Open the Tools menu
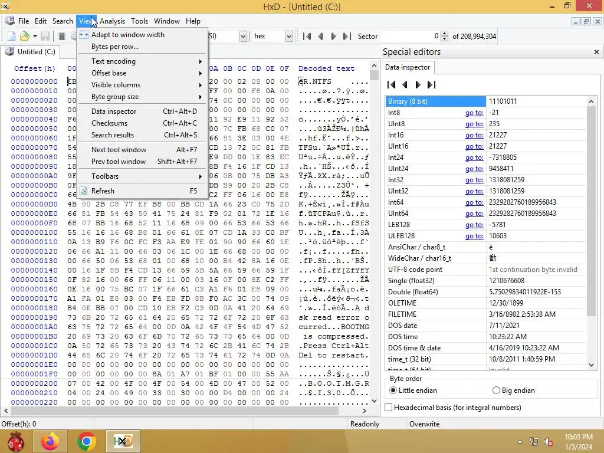Viewport: 604px width, 453px height. tap(139, 21)
